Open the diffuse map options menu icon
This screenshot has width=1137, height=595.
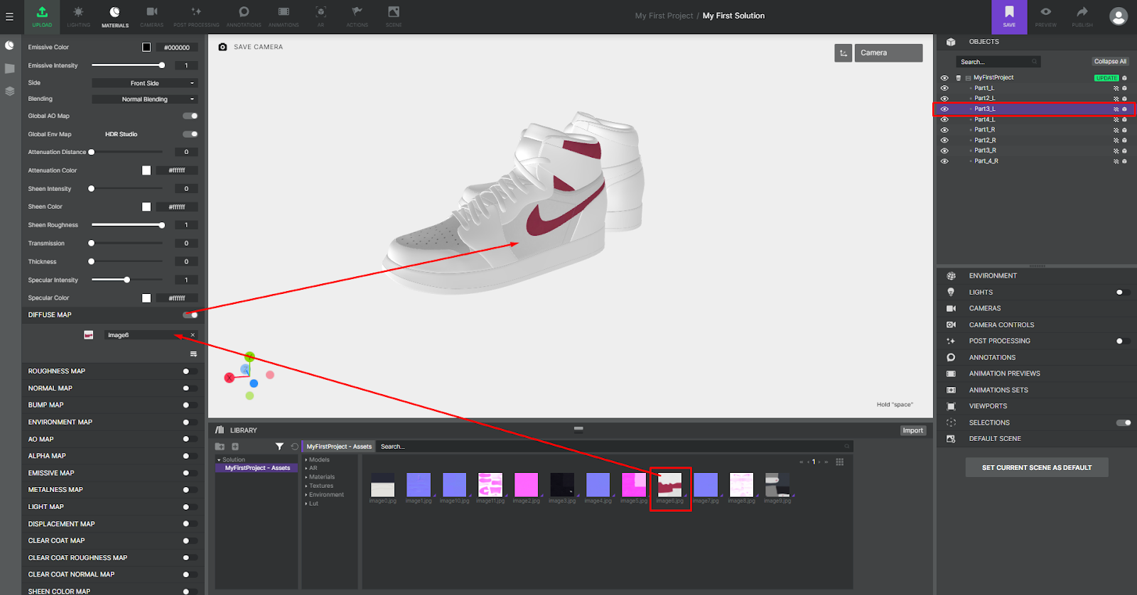click(x=193, y=354)
